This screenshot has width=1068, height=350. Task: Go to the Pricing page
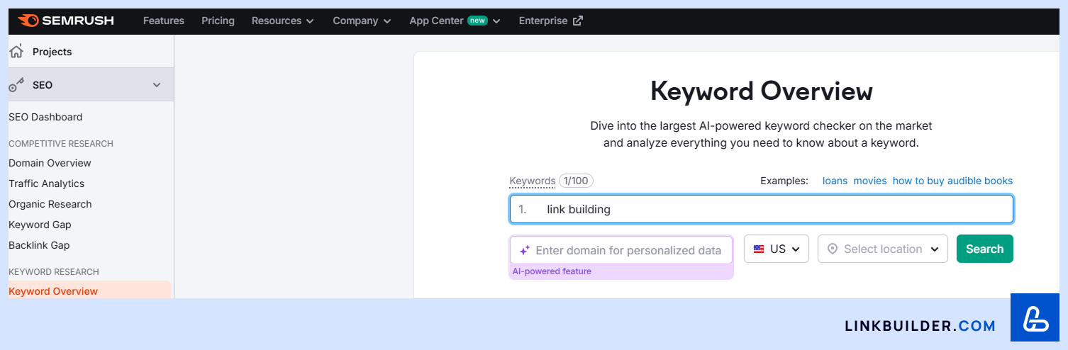218,21
